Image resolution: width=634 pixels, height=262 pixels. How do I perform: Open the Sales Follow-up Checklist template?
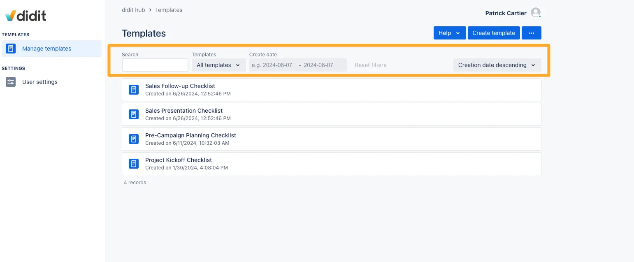332,90
